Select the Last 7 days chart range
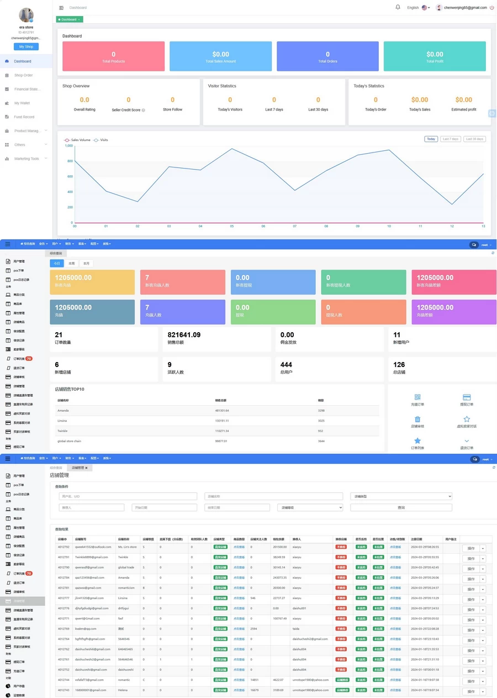This screenshot has width=497, height=698. (451, 139)
